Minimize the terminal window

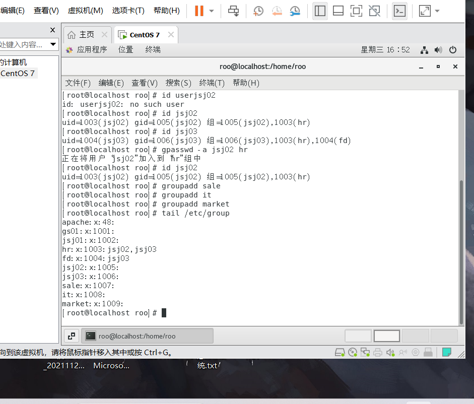pos(421,67)
